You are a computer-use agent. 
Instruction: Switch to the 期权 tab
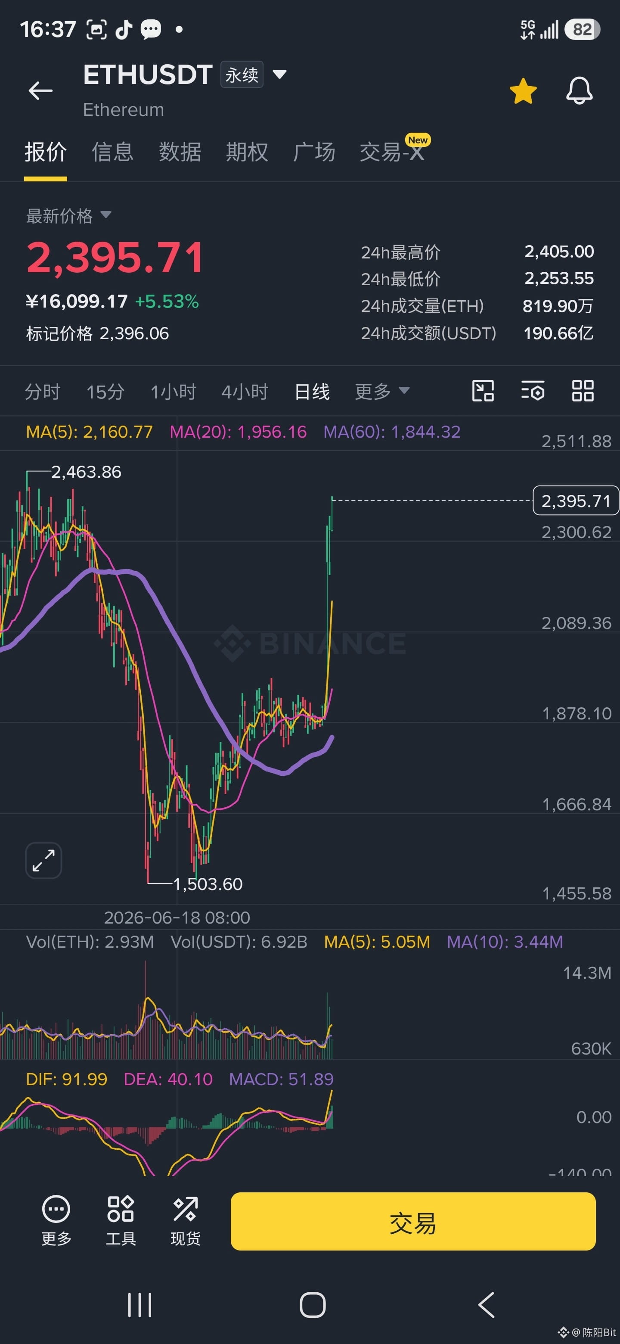247,152
